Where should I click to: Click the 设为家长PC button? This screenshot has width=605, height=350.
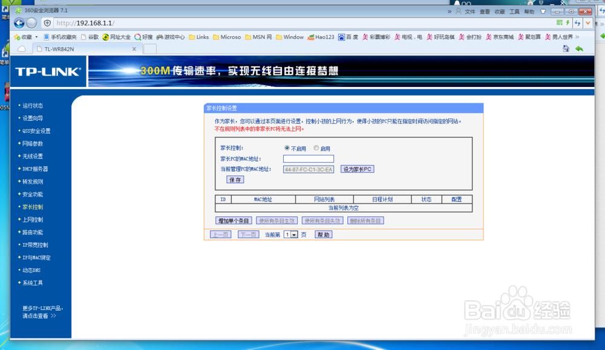point(356,169)
